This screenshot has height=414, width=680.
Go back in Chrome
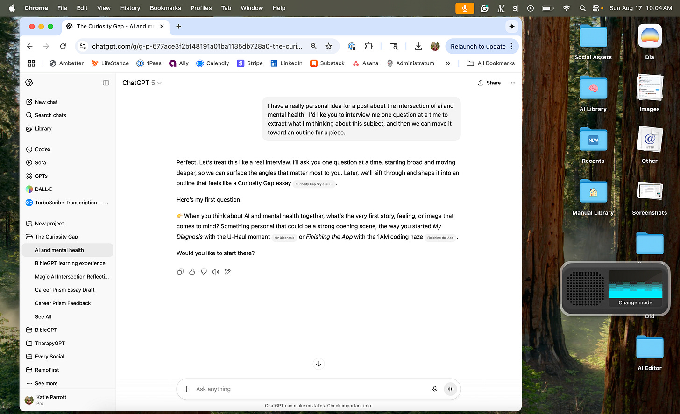(x=30, y=46)
